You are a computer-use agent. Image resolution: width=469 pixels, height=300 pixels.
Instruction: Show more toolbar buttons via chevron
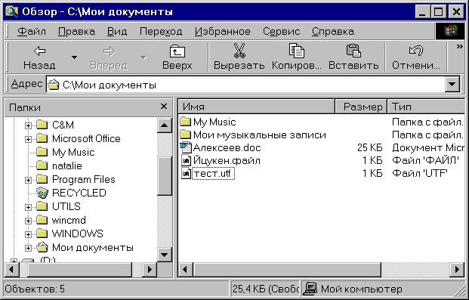pyautogui.click(x=459, y=47)
